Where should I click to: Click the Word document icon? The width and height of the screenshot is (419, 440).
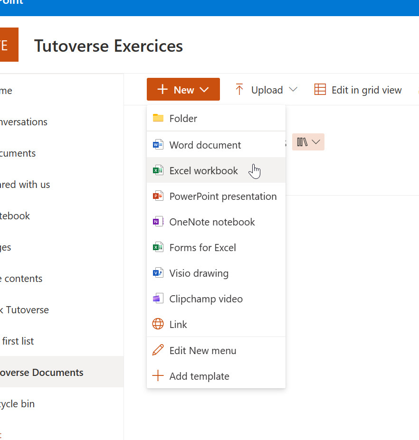158,145
